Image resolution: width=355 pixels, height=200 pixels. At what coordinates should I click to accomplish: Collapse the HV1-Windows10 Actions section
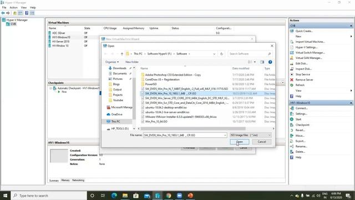(351, 103)
